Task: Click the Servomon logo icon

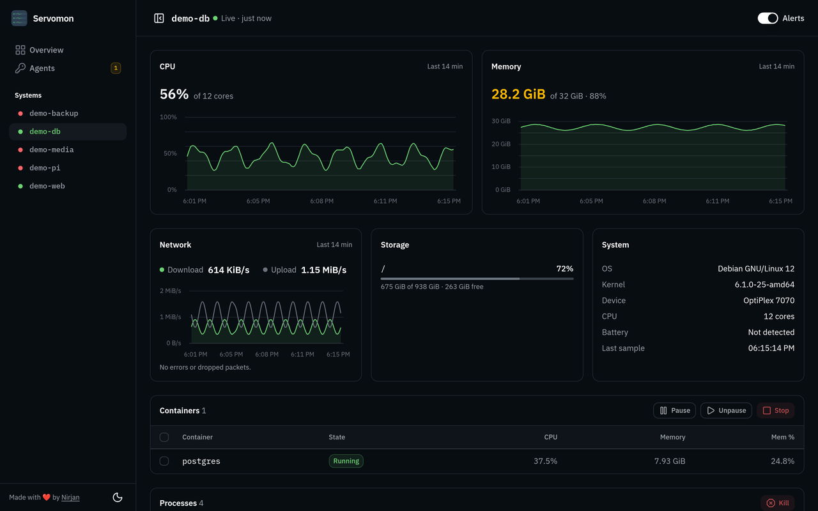Action: (x=19, y=19)
